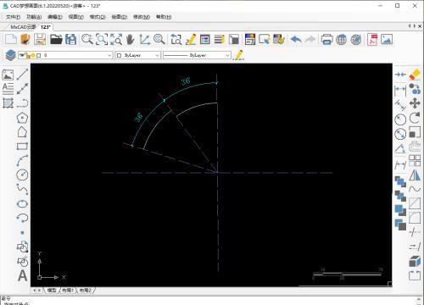Select the Line drawing tool
424x305 pixels.
[x=22, y=75]
